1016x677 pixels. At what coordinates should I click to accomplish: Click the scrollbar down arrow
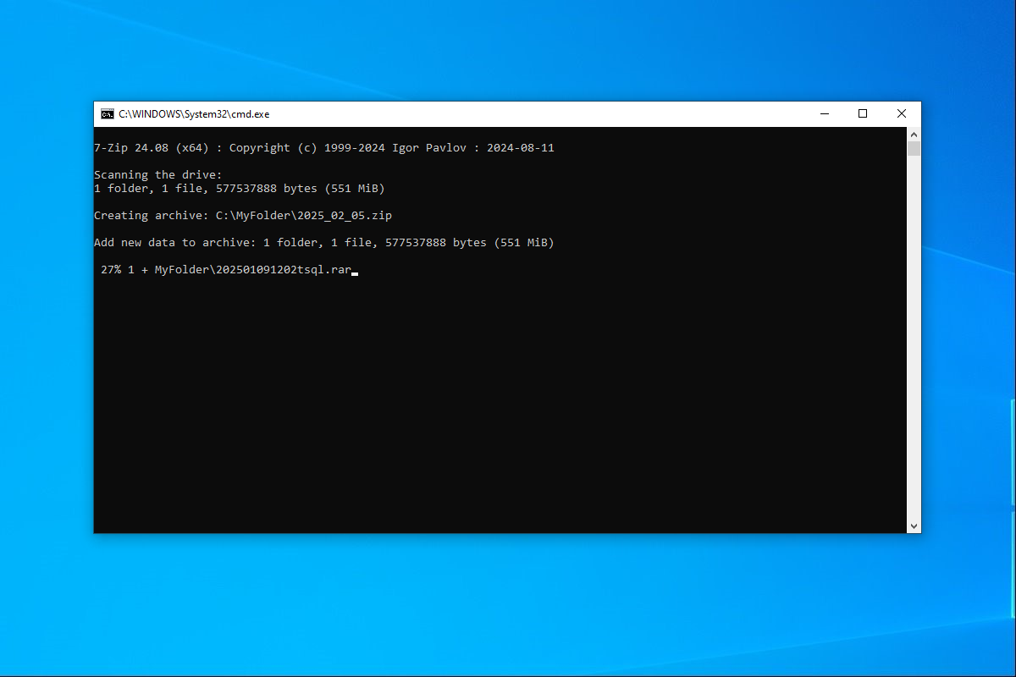click(x=914, y=526)
